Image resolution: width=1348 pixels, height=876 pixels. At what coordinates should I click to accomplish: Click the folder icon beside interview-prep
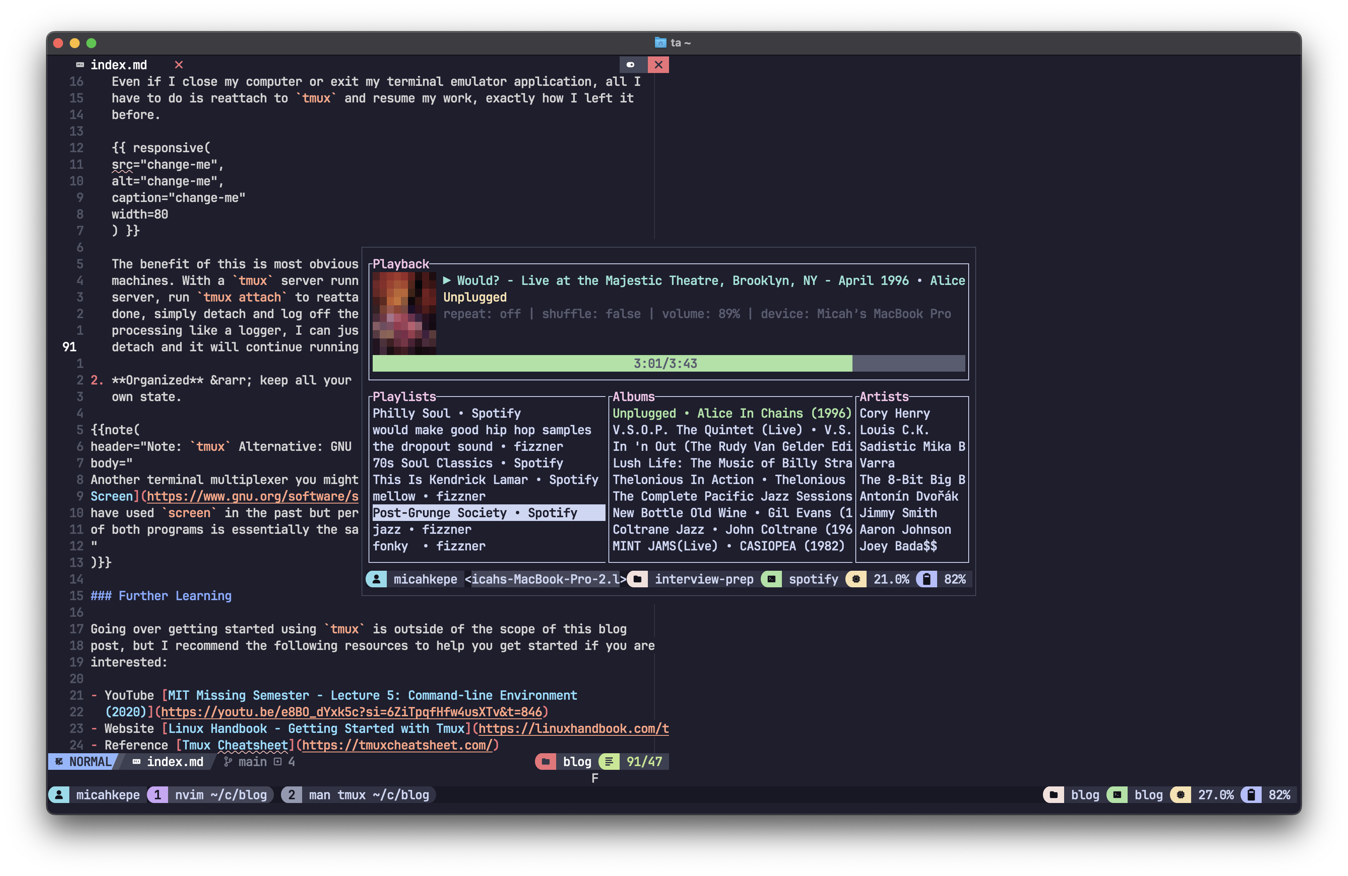(637, 579)
